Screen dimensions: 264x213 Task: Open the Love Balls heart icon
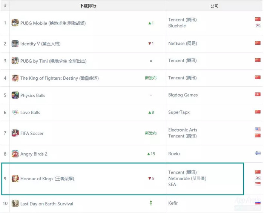(15, 112)
